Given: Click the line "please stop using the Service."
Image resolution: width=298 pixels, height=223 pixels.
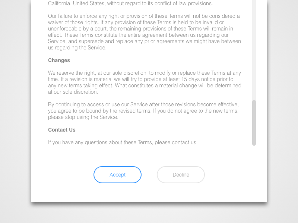Looking at the screenshot, I should 83,117.
